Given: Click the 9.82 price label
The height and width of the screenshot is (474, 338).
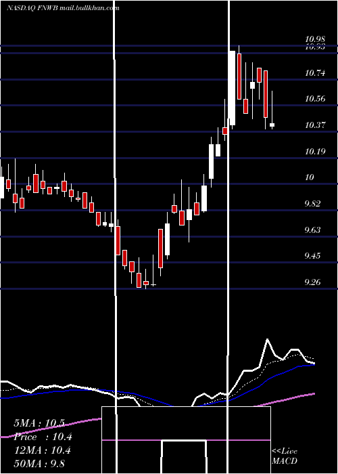Looking at the screenshot, I should 312,203.
